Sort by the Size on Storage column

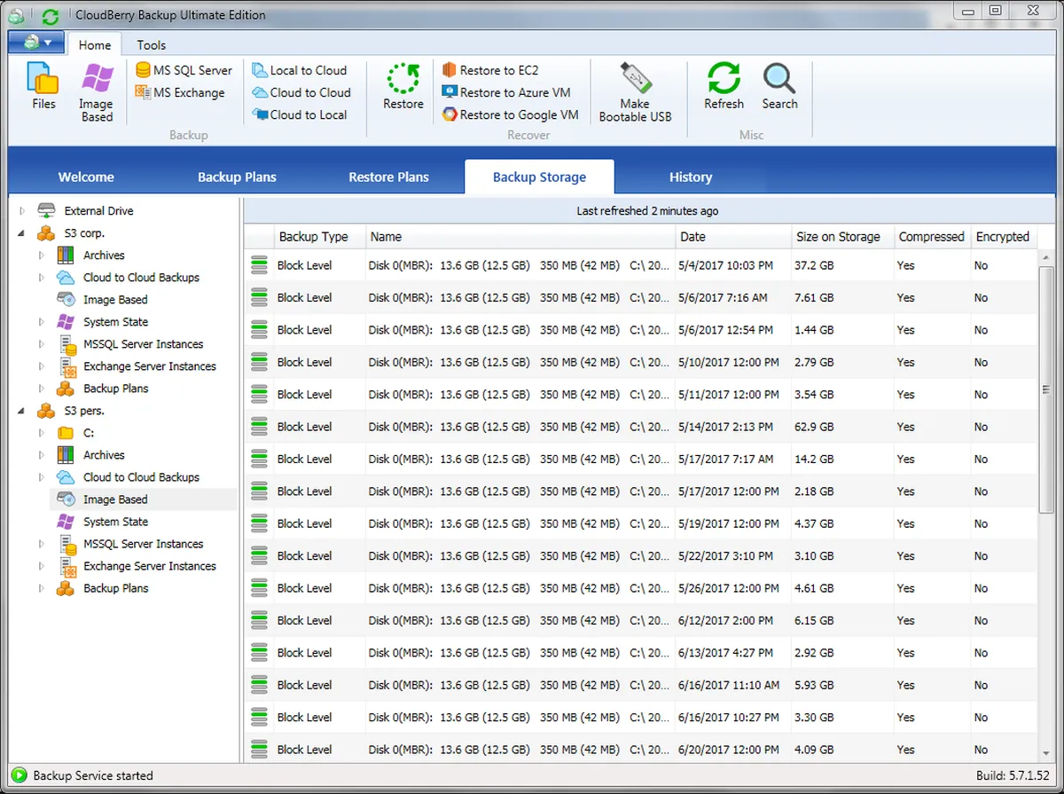coord(838,237)
